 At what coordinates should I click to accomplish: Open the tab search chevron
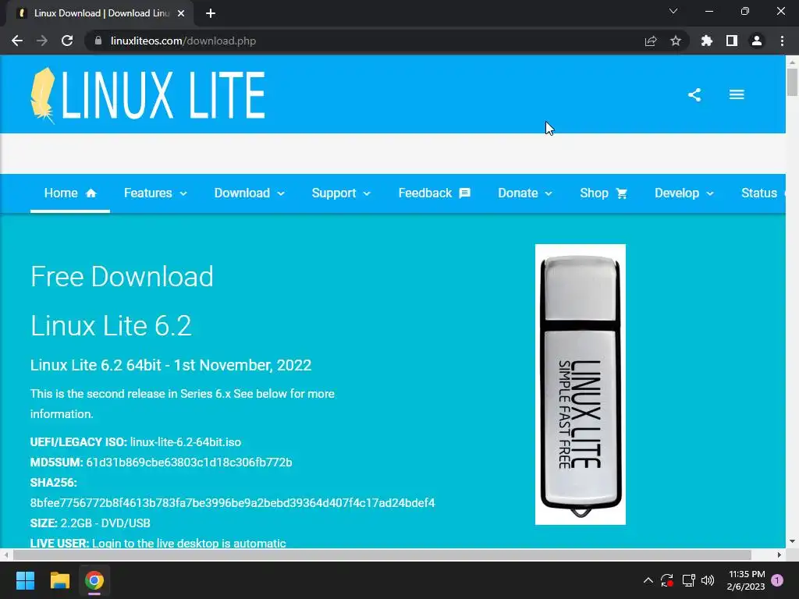click(673, 11)
